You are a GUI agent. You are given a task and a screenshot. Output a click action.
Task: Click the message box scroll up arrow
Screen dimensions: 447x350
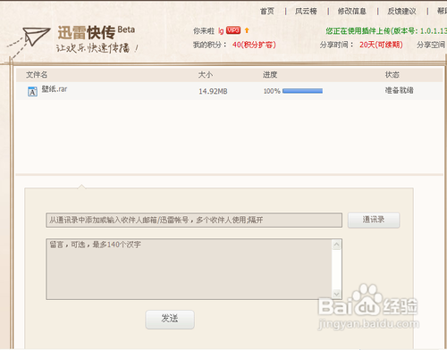coord(337,245)
